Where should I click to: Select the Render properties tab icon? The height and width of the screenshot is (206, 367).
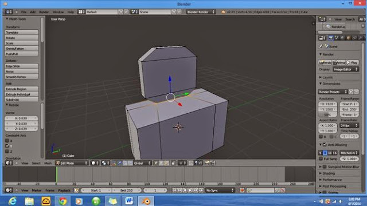[331, 38]
